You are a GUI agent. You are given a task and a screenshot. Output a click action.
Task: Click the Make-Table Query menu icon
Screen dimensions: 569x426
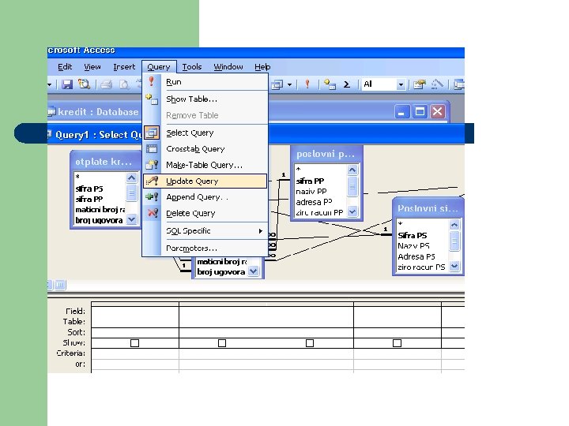click(x=152, y=165)
